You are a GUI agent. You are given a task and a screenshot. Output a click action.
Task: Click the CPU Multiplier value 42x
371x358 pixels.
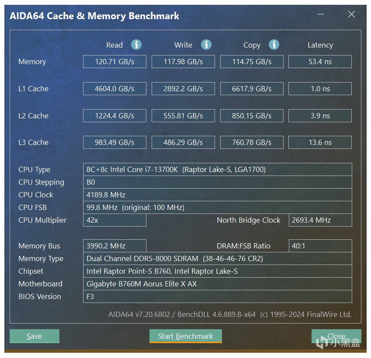click(x=114, y=220)
